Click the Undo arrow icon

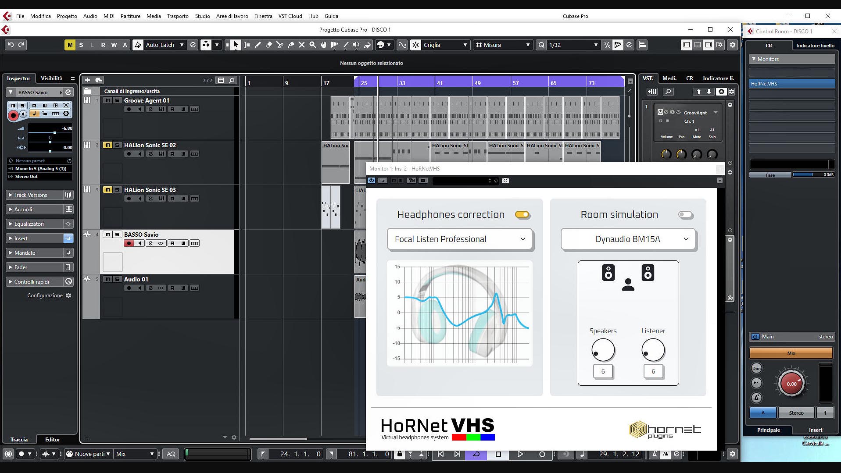[11, 45]
